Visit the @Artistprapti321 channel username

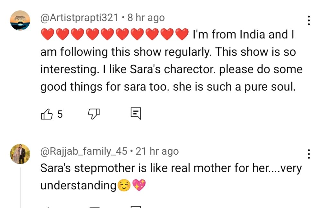79,18
